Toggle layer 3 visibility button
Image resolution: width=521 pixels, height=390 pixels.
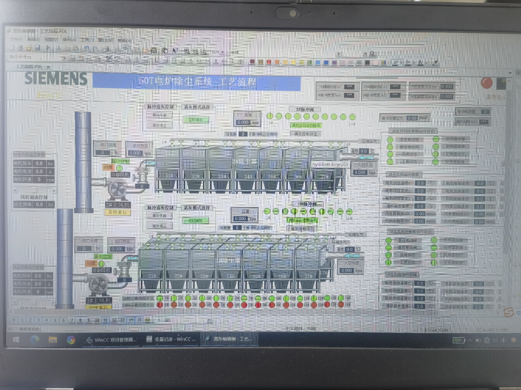(x=39, y=320)
